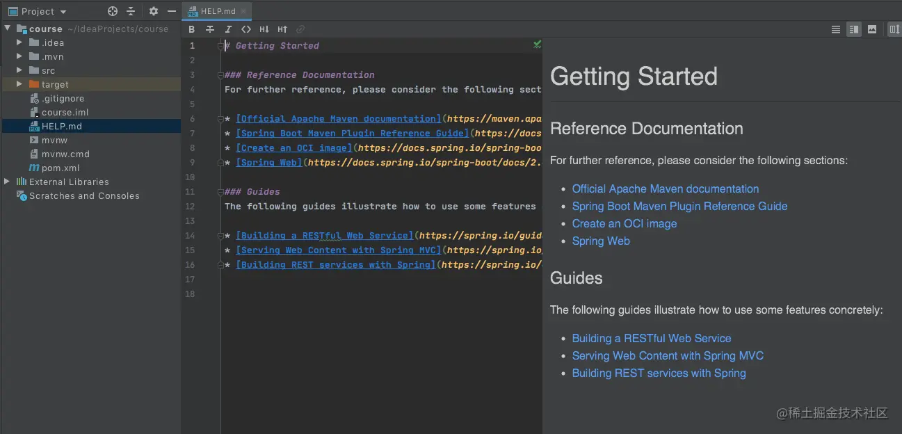Click [Building a RESTful Web Service] in source
This screenshot has width=902, height=434.
[325, 235]
